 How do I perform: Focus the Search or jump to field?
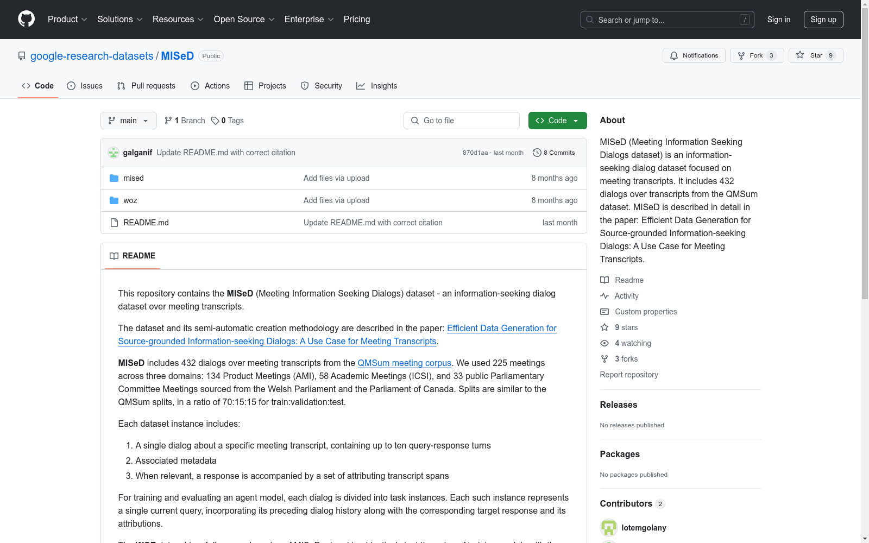click(668, 20)
